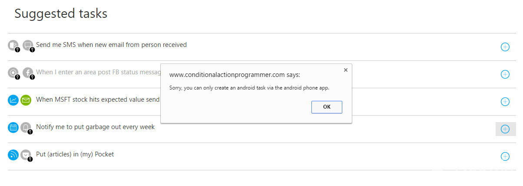The width and height of the screenshot is (523, 186).
Task: Click the blue stock chart icon
Action: [13, 100]
